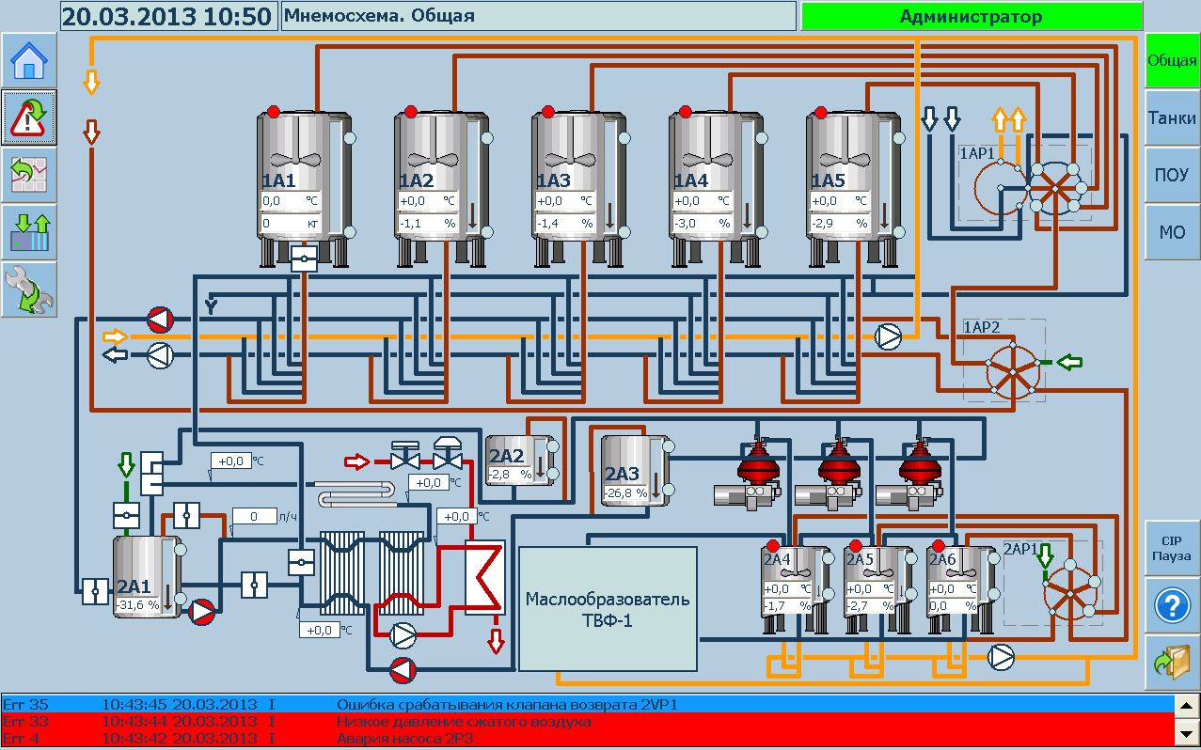Toggle the red pump left of 2A1 outlet
Viewport: 1201px width, 750px height.
[x=202, y=613]
